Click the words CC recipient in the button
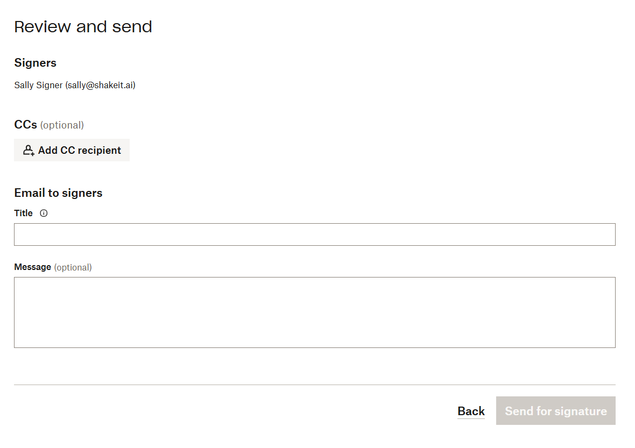The height and width of the screenshot is (448, 635). pos(91,151)
